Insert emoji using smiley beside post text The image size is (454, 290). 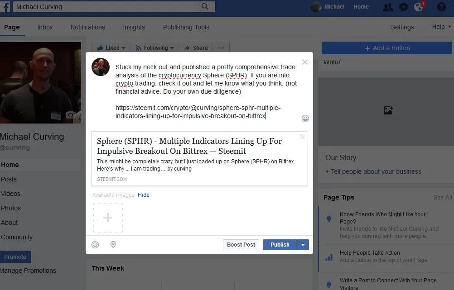click(305, 119)
